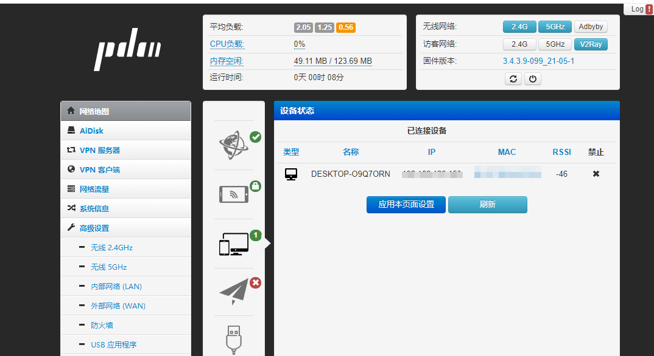Toggle V2Ray on the guest network row
This screenshot has width=654, height=356.
pyautogui.click(x=590, y=44)
